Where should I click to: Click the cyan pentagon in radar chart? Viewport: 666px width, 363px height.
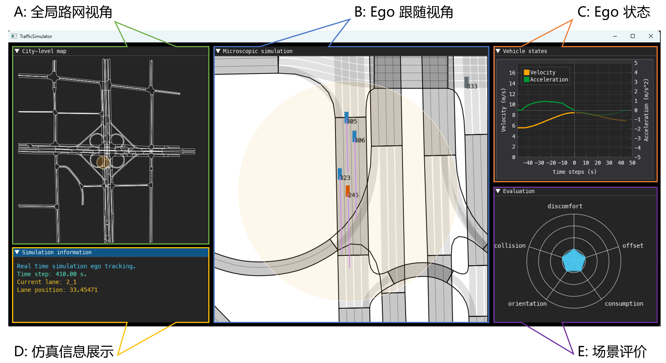tap(574, 261)
